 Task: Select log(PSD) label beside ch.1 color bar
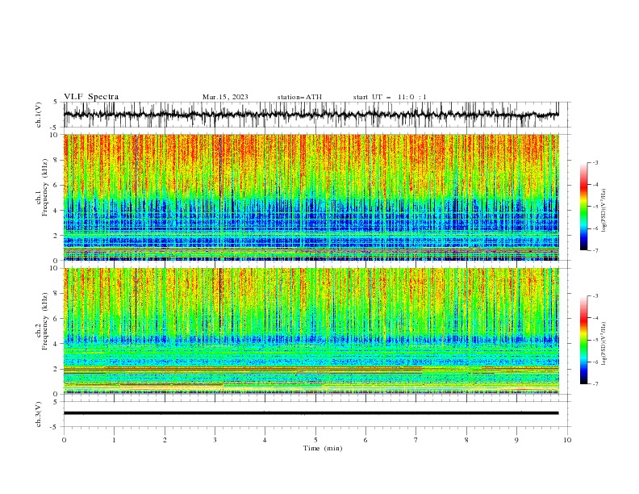click(x=603, y=211)
